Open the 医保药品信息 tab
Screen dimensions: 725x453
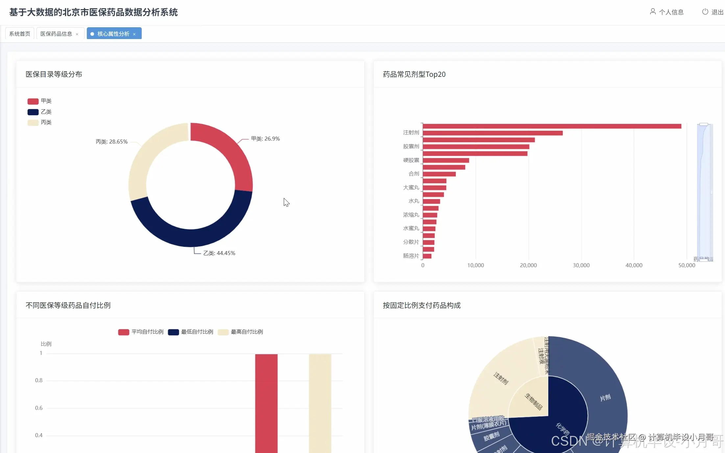pyautogui.click(x=56, y=34)
